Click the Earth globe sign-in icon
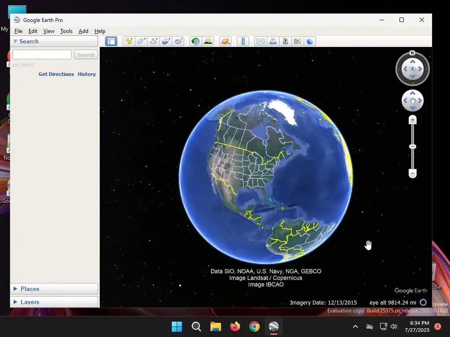Screen dimensions: 450x337 tap(310, 41)
